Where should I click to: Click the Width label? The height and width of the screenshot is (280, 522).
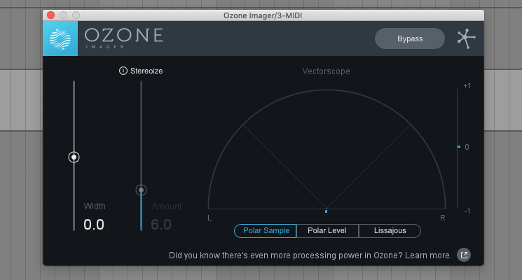[x=95, y=206]
